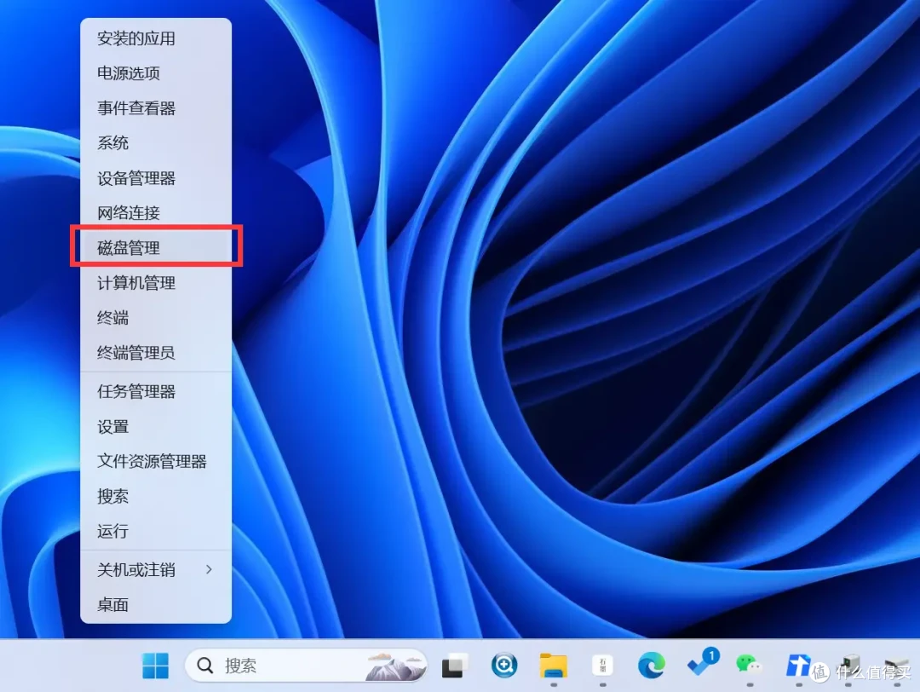Viewport: 920px width, 692px height.
Task: Open 任务管理器 from the menu
Action: pos(156,391)
